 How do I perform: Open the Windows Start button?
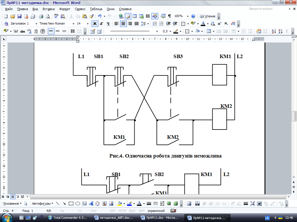pyautogui.click(x=7, y=218)
